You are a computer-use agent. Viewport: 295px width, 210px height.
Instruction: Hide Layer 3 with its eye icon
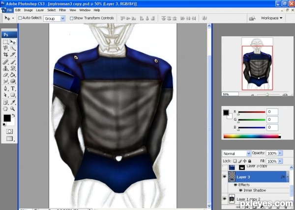point(224,177)
